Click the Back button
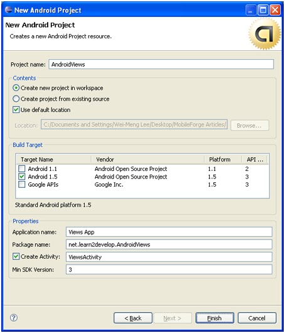The image size is (285, 333). click(133, 318)
